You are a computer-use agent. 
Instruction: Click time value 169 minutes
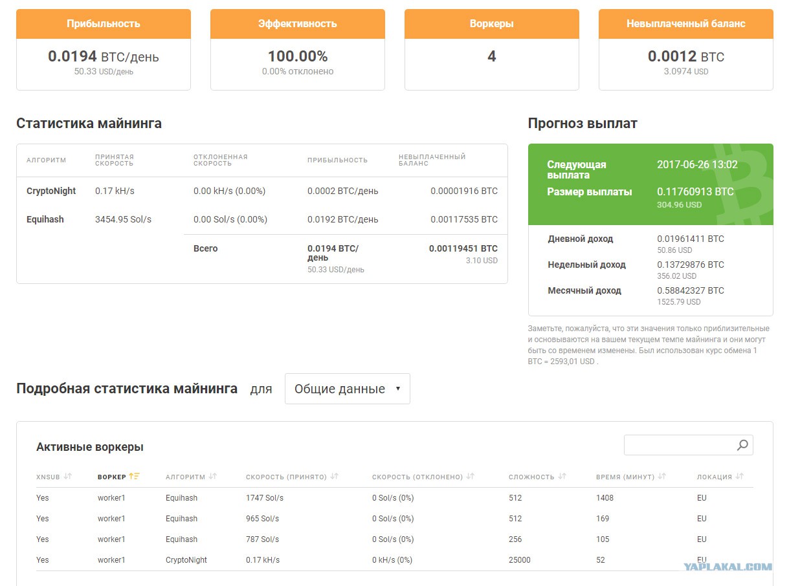click(x=603, y=519)
